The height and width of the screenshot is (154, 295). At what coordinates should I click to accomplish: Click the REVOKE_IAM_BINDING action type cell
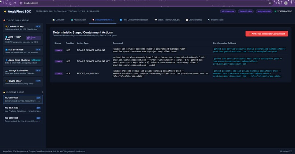pos(88,73)
